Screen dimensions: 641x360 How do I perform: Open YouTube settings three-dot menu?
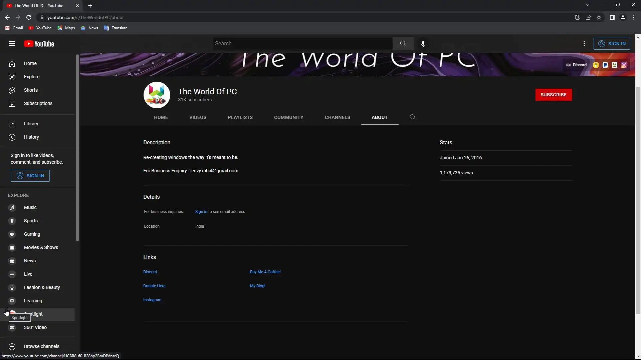[584, 44]
